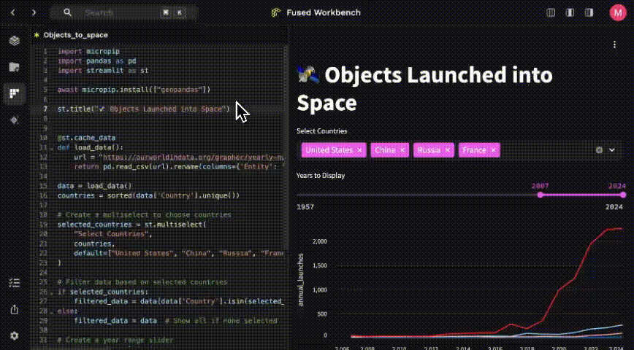634x350 pixels.
Task: Click the search magnifier icon
Action: click(x=67, y=12)
